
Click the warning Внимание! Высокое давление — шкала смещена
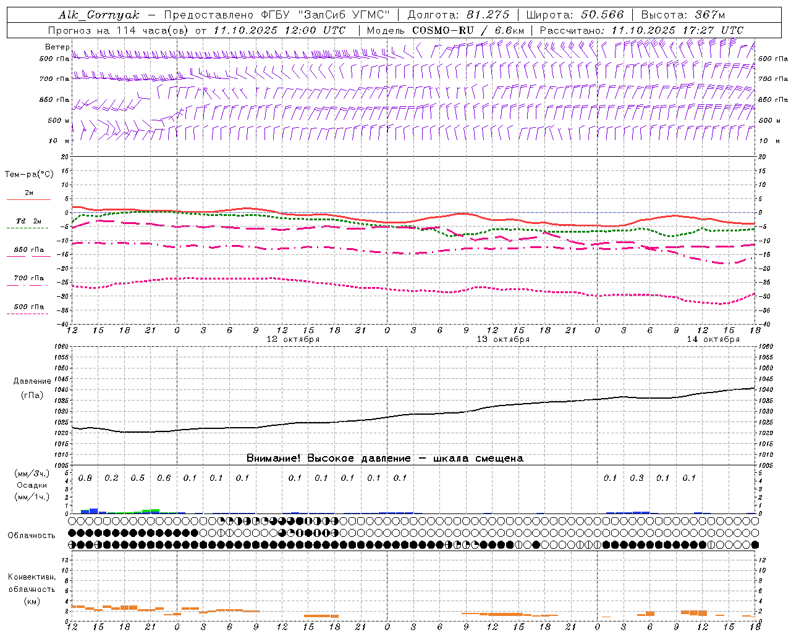385,459
